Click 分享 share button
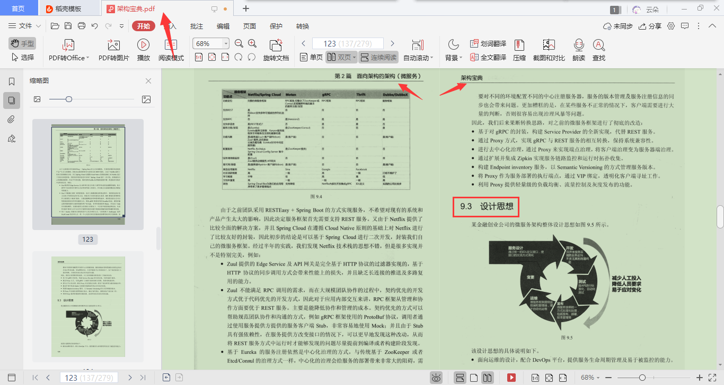Image resolution: width=724 pixels, height=385 pixels. tap(650, 26)
